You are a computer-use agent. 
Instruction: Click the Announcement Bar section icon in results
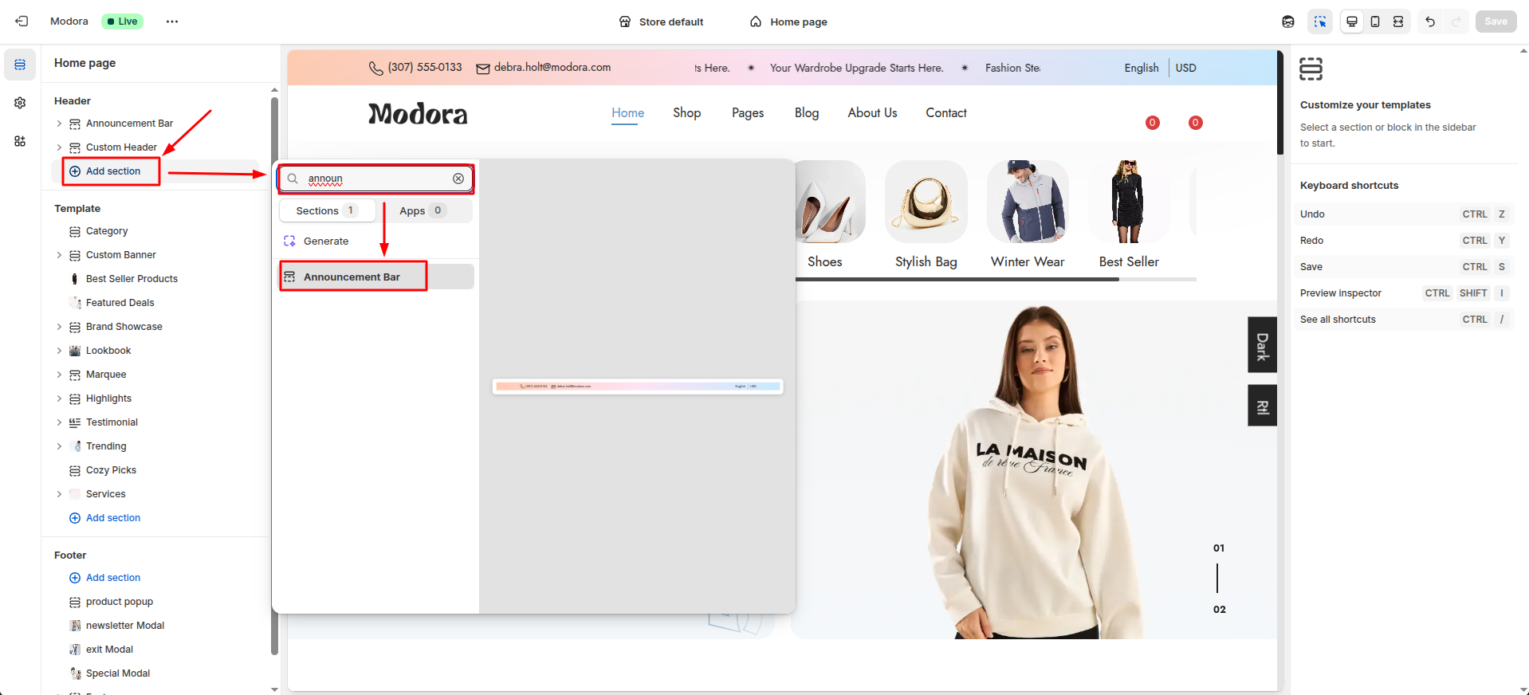(x=289, y=277)
